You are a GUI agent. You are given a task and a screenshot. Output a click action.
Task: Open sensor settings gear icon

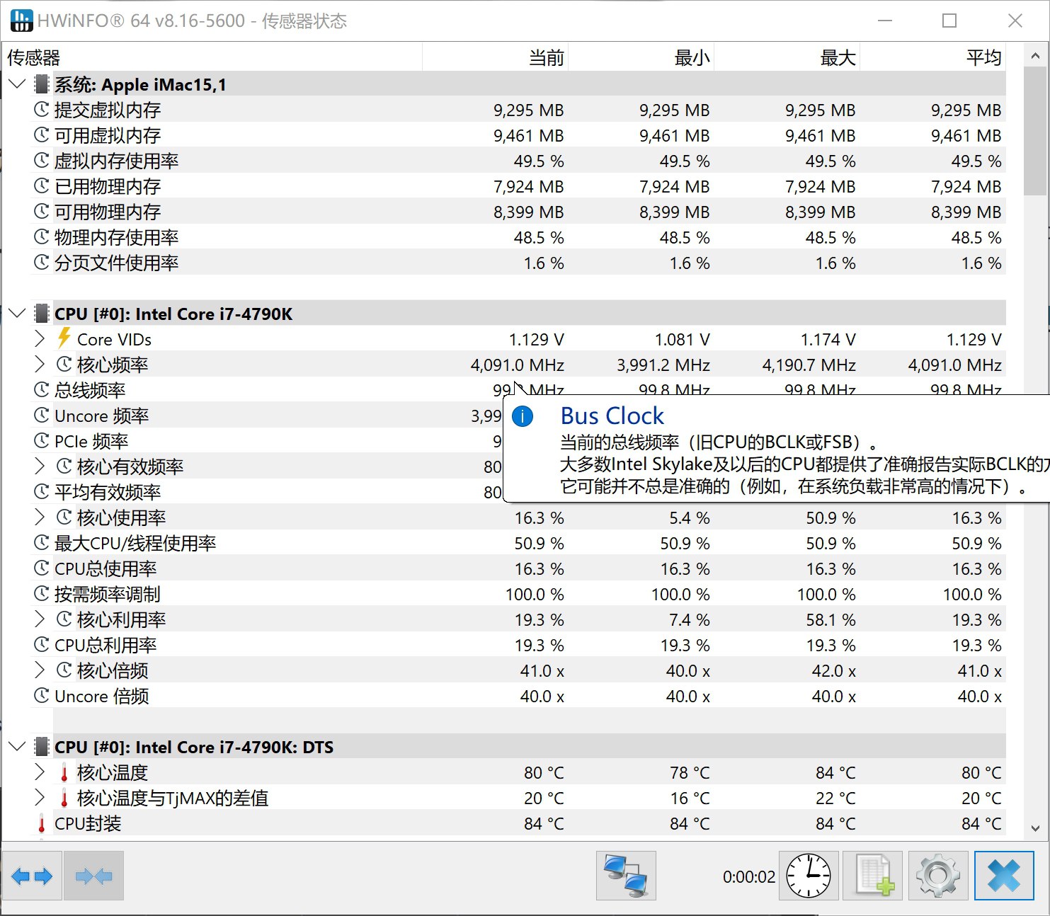[938, 876]
